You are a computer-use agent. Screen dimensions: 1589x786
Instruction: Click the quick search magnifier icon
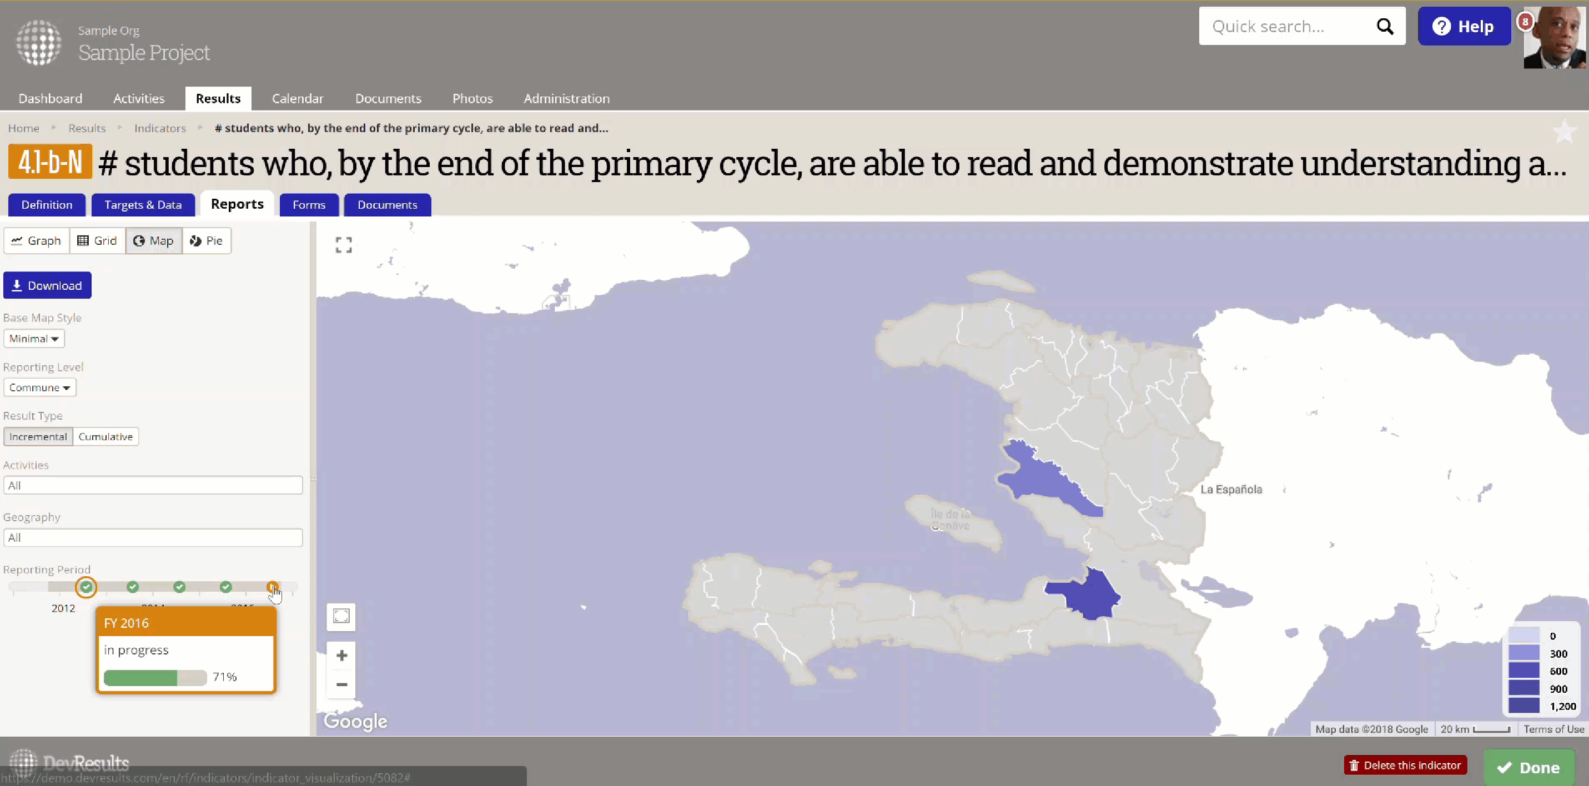click(x=1385, y=27)
